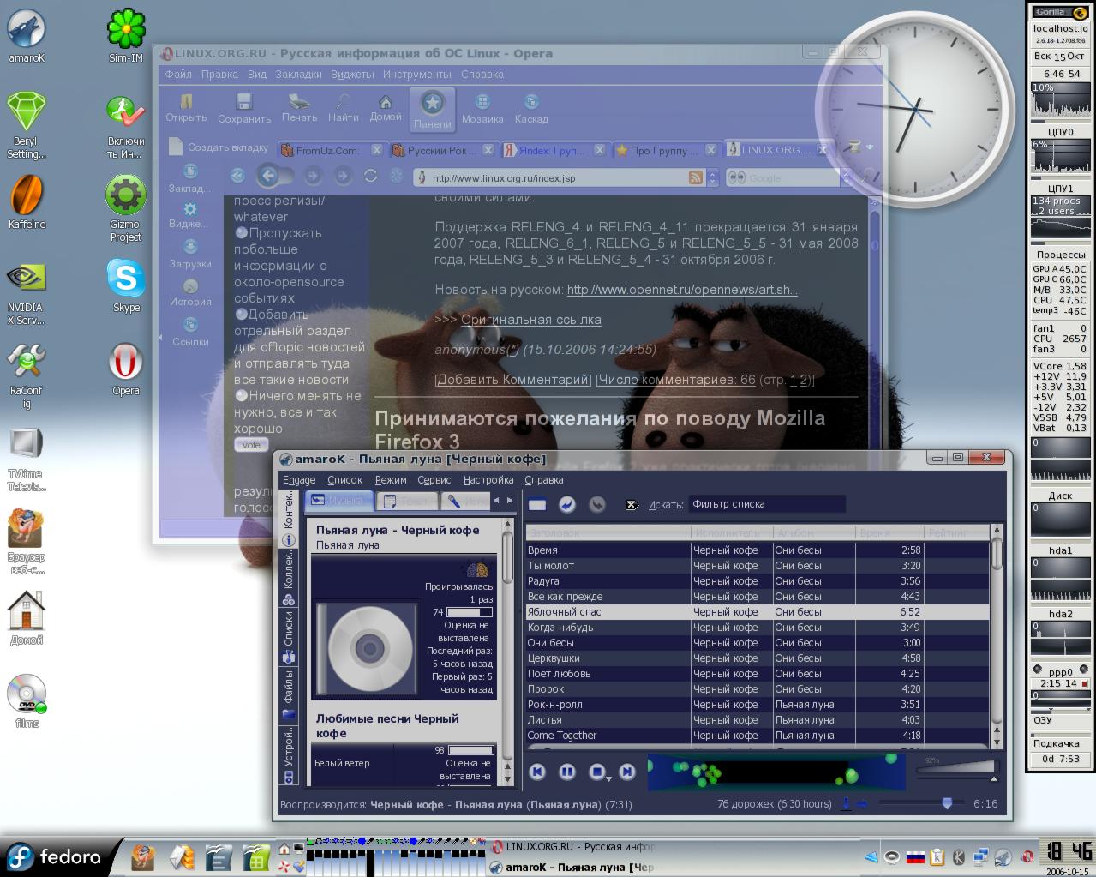This screenshot has height=877, width=1096.
Task: Open Opera address bar dropdown
Action: pos(713,177)
